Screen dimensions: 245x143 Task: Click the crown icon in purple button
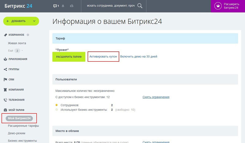[x=218, y=6]
